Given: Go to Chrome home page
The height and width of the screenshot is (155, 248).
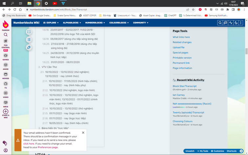Looking at the screenshot, I should click(20, 10).
